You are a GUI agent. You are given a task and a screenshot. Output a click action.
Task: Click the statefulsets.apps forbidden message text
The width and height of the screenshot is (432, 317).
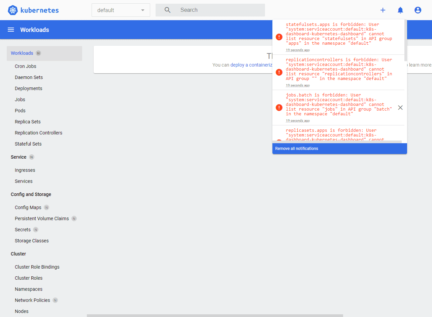pos(339,34)
